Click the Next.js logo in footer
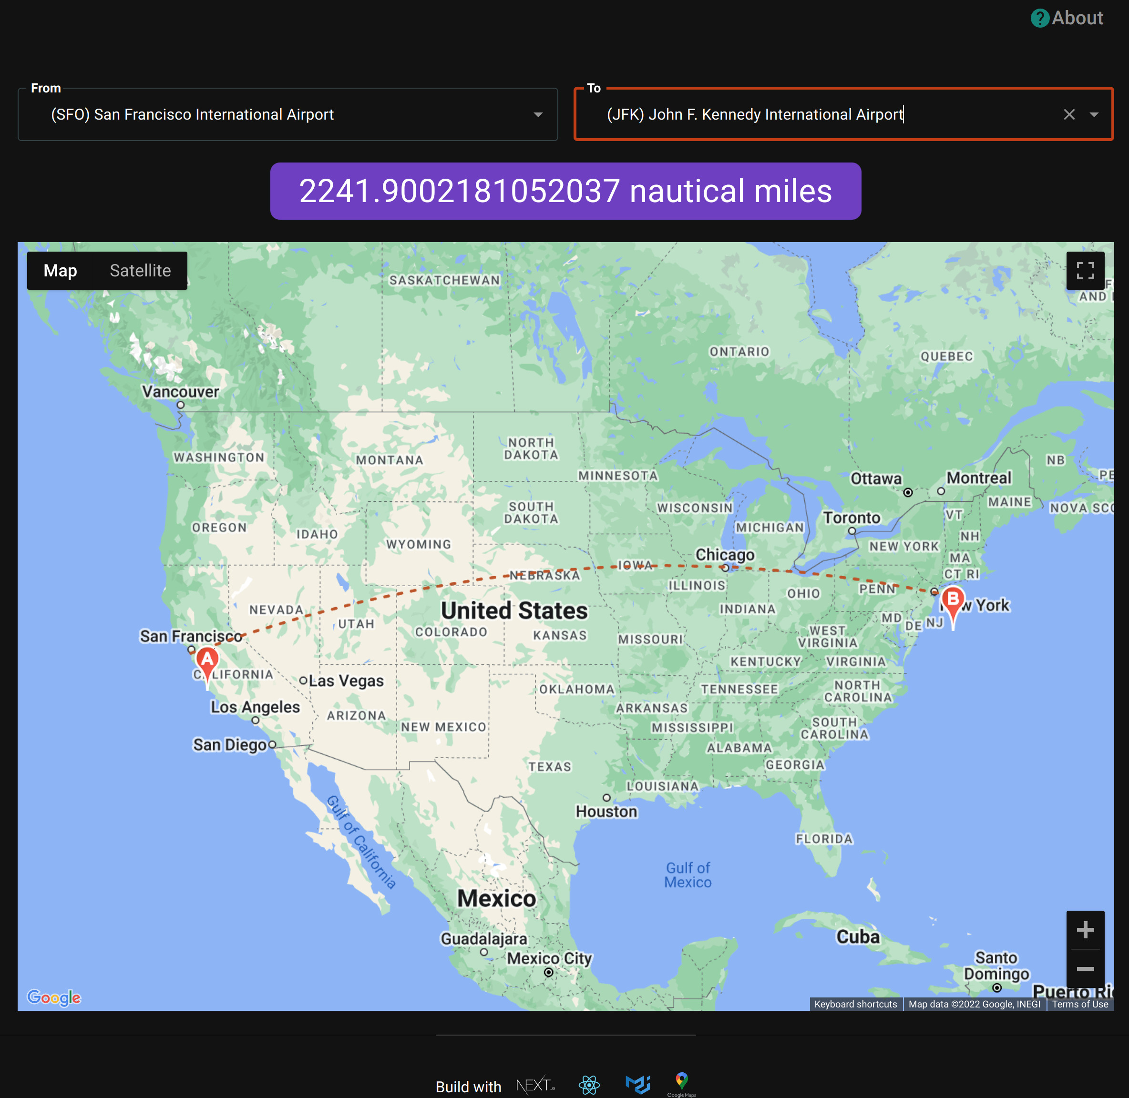 pos(535,1085)
